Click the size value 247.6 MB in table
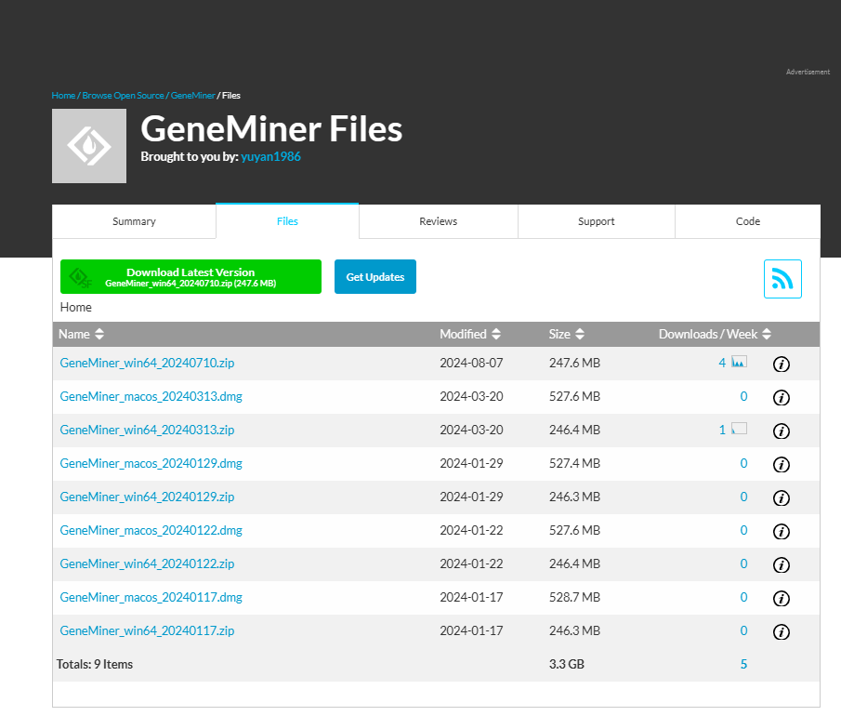The height and width of the screenshot is (716, 841). [574, 363]
